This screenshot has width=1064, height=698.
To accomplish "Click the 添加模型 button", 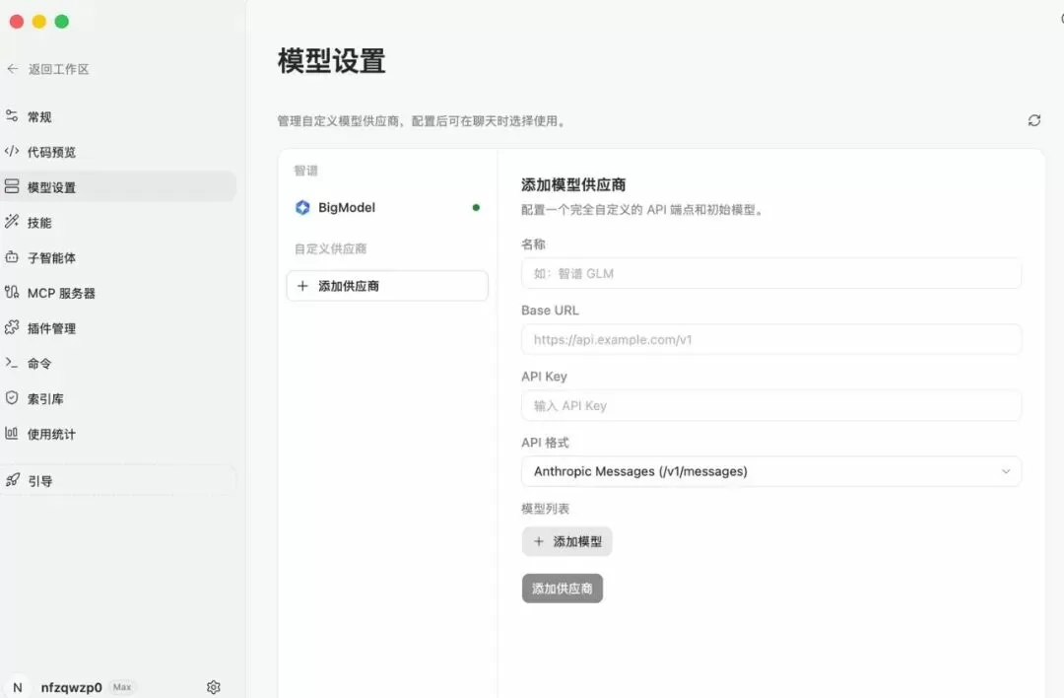I will click(x=567, y=541).
